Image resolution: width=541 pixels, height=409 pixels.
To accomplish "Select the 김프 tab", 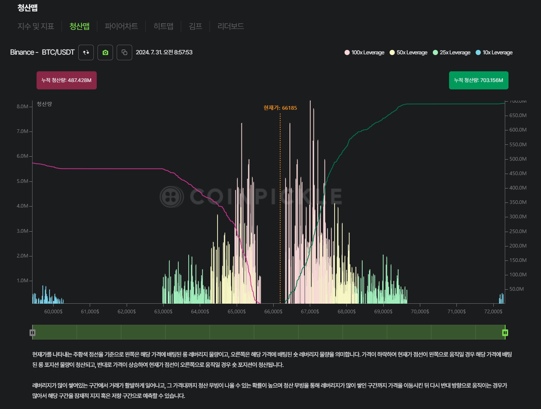I will (x=195, y=26).
